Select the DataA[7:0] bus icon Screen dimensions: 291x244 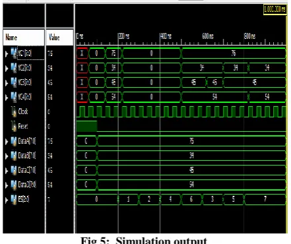(x=14, y=141)
